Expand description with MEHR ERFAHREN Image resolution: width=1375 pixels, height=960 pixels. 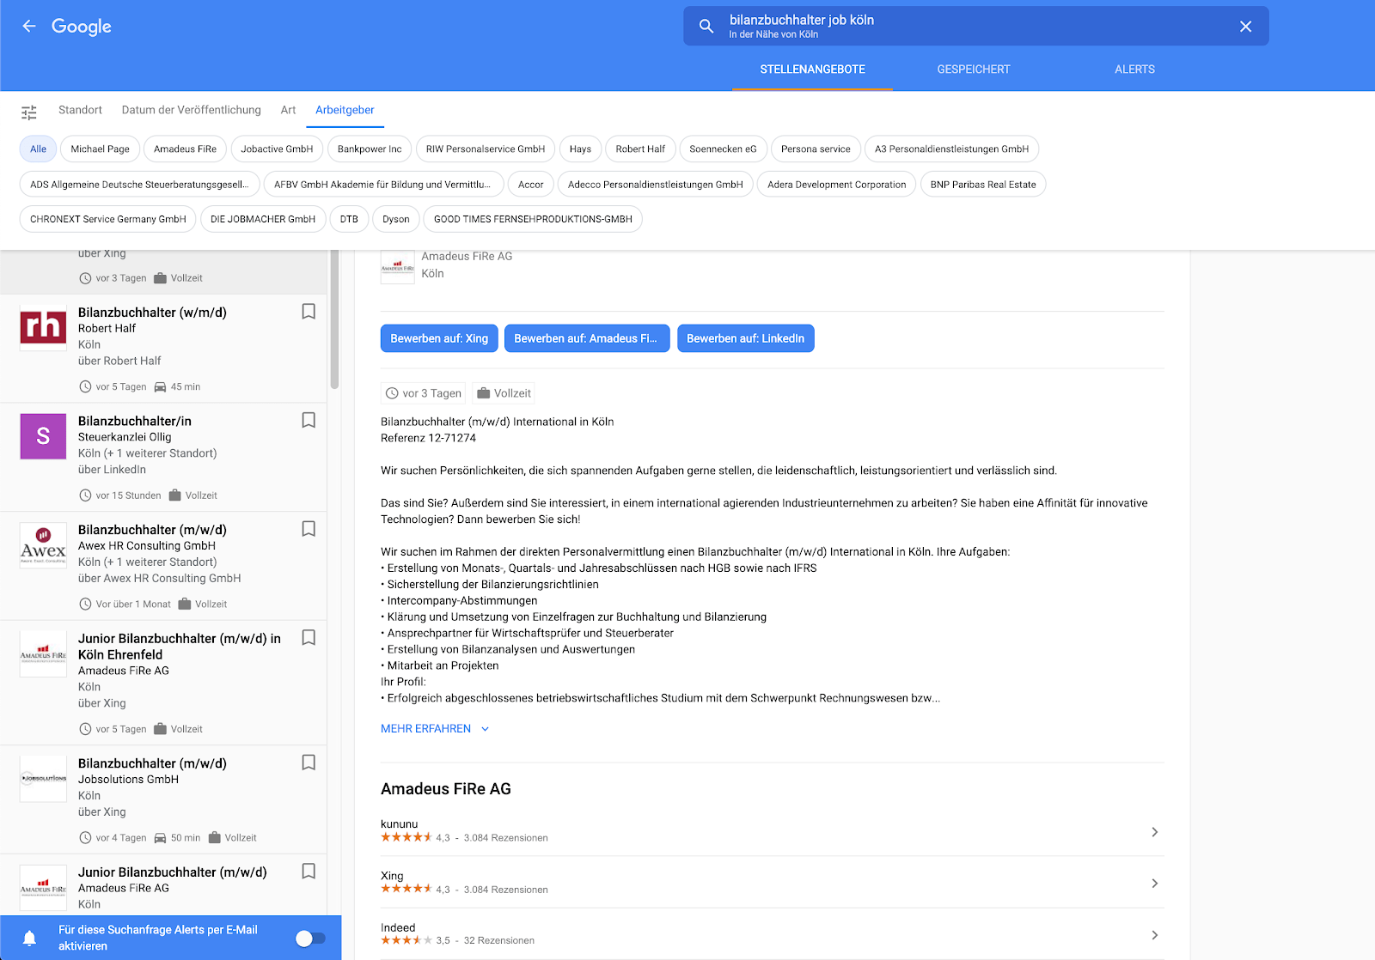click(435, 728)
